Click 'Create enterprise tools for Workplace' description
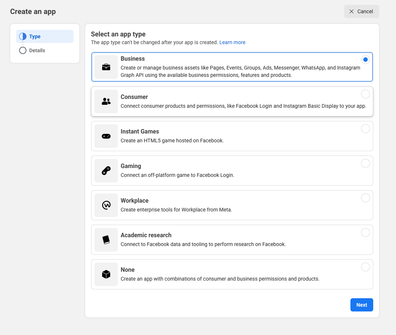The image size is (396, 335). (x=176, y=210)
